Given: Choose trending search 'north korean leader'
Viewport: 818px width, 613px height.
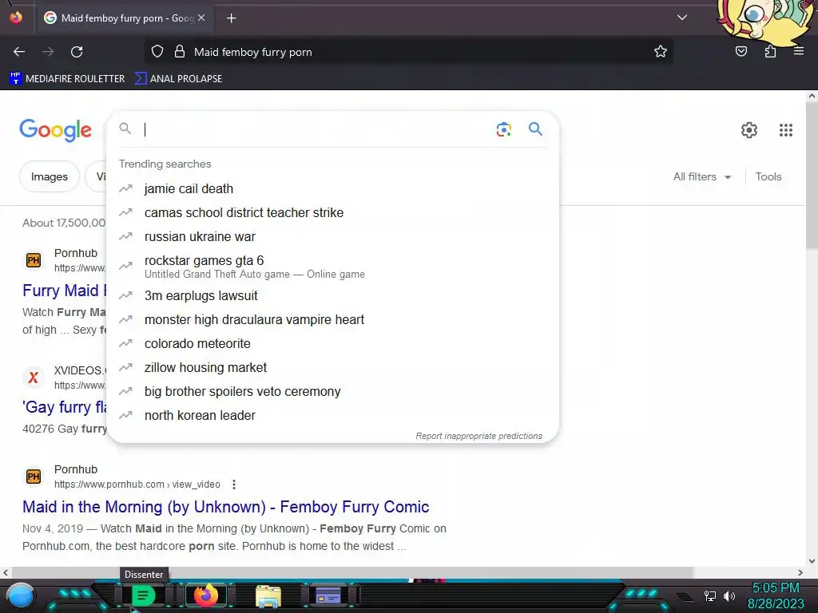Looking at the screenshot, I should (332, 415).
